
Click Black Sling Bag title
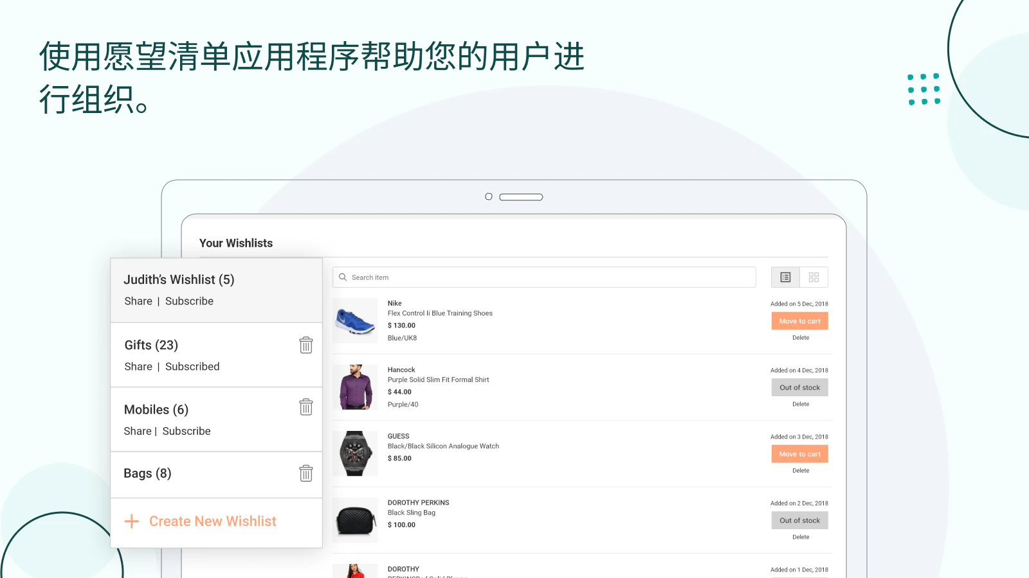coord(412,512)
